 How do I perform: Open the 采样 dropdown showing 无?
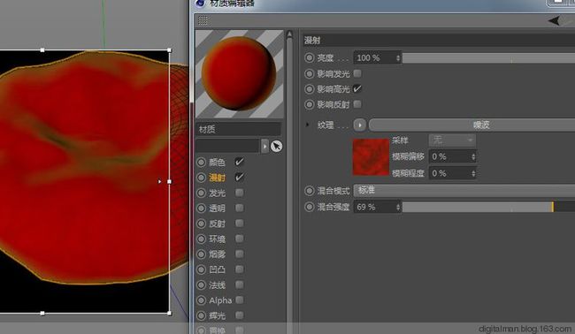(x=452, y=140)
